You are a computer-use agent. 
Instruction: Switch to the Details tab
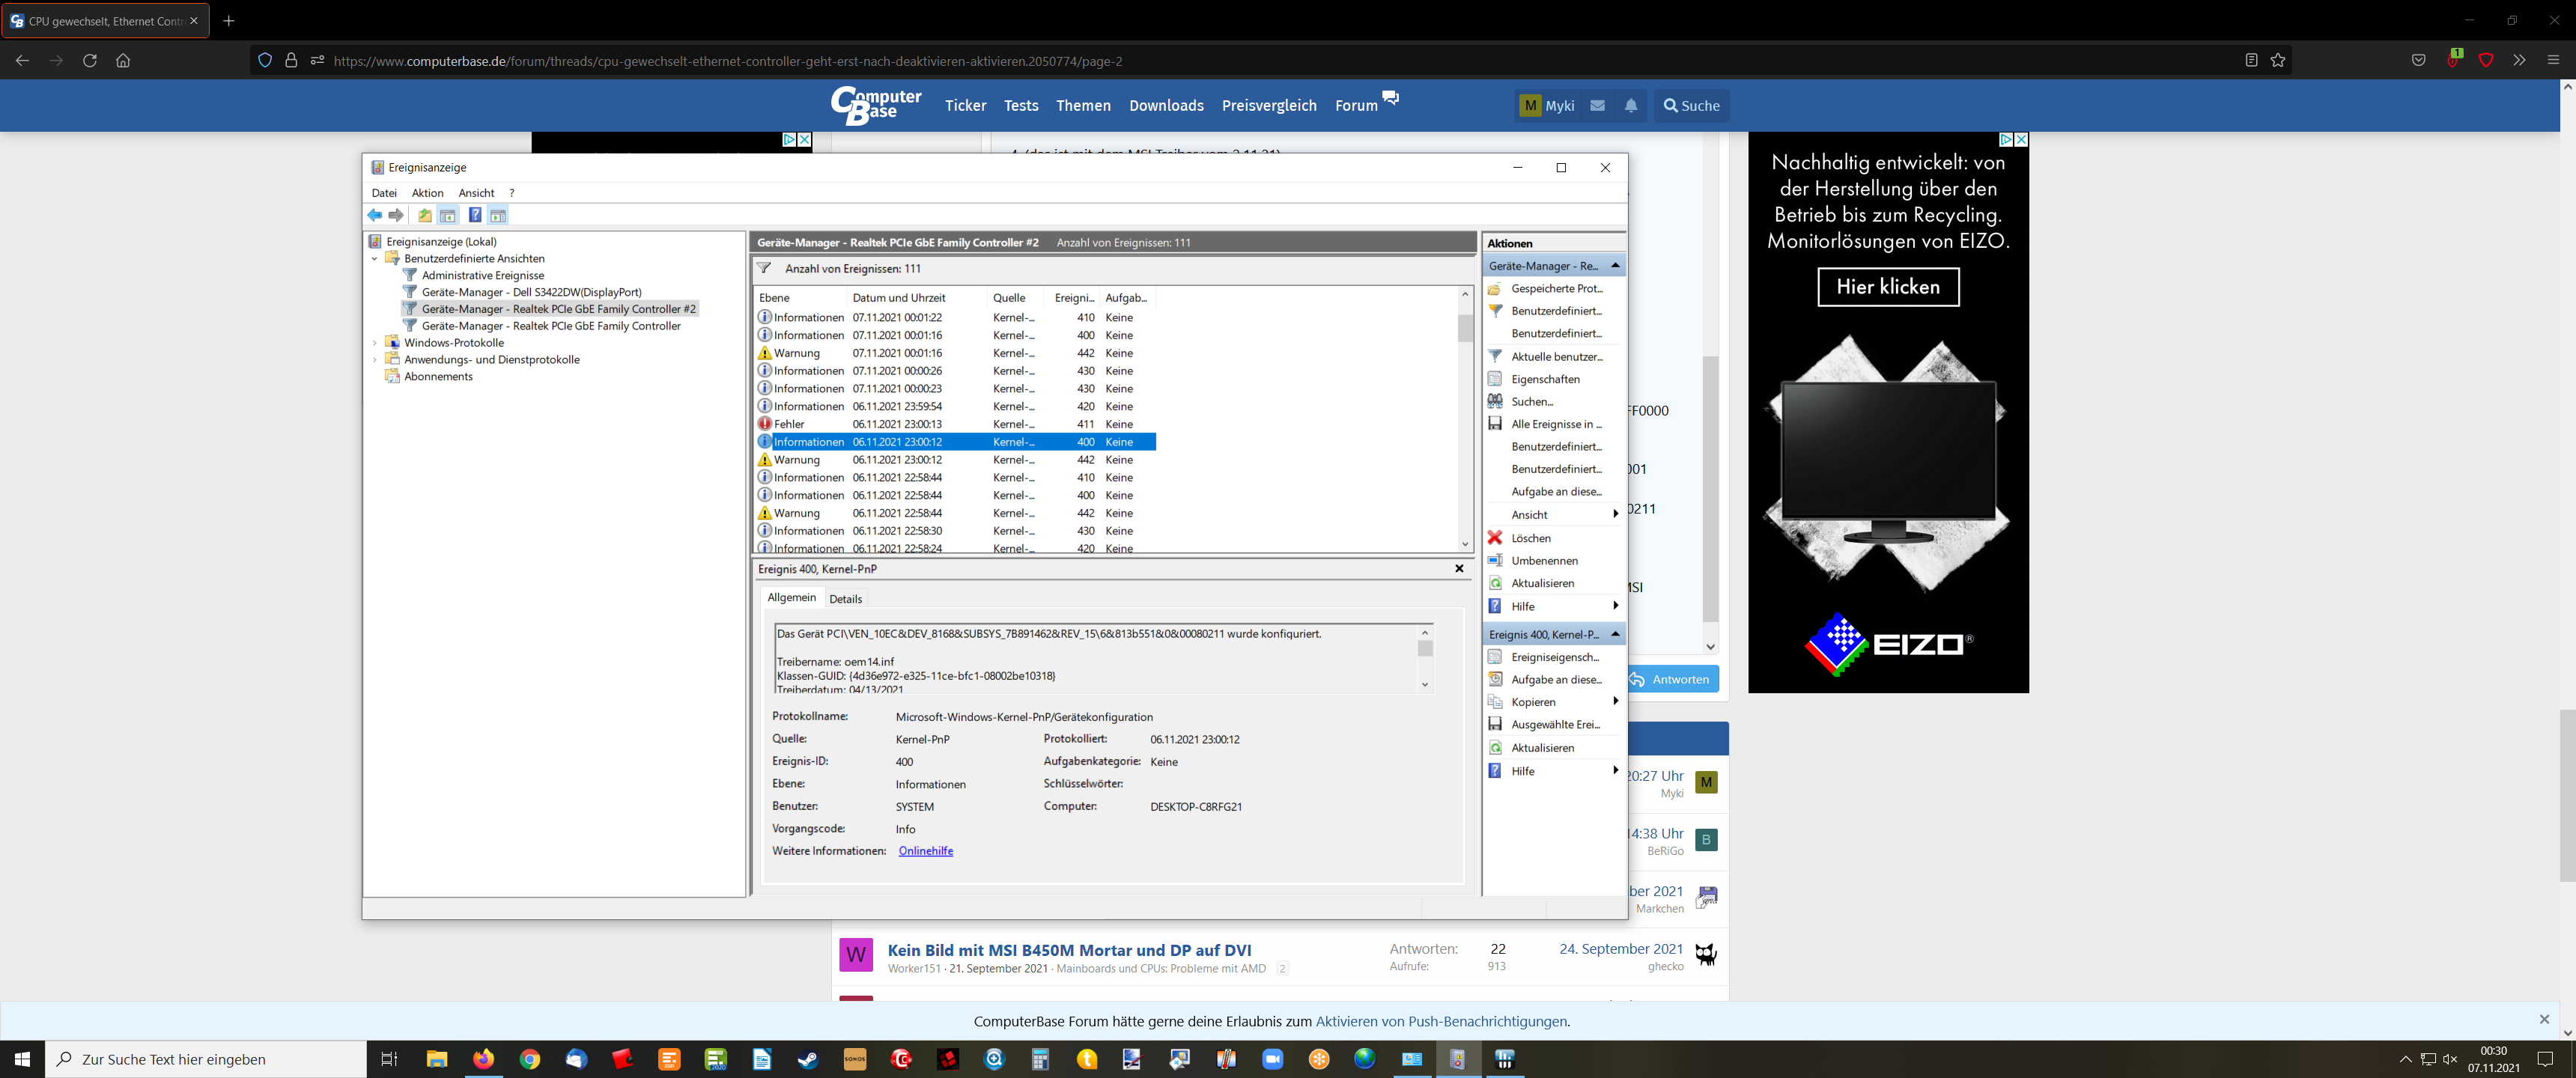[845, 599]
